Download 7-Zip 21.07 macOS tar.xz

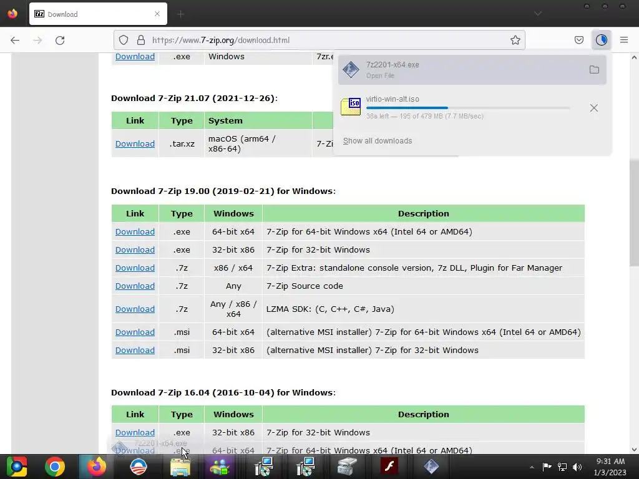(x=135, y=144)
